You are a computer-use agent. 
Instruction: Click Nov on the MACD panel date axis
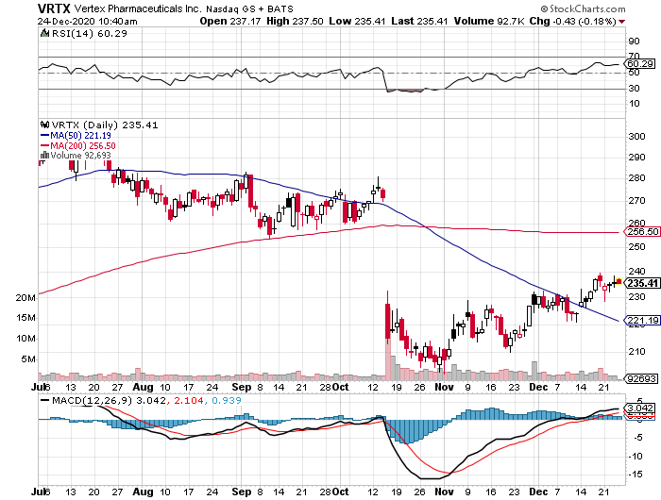tap(444, 492)
